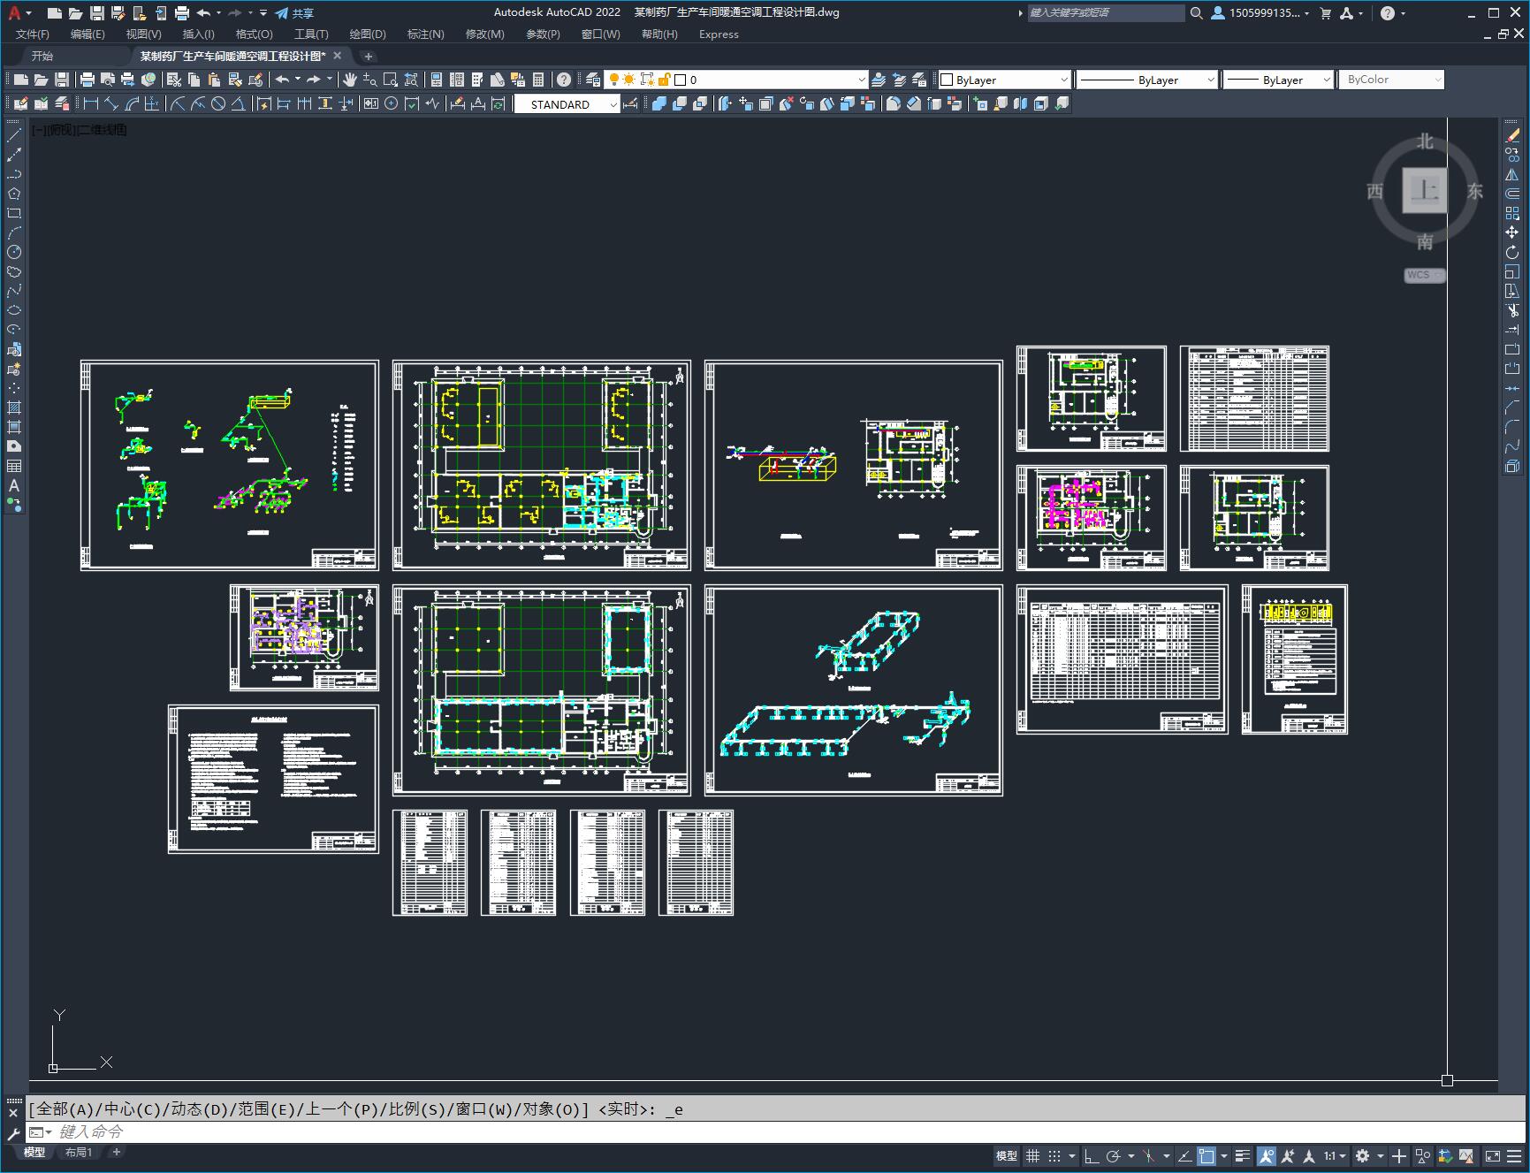Switch to the 布局1 layout tab
Screen dimensions: 1530x1173
tap(79, 1152)
